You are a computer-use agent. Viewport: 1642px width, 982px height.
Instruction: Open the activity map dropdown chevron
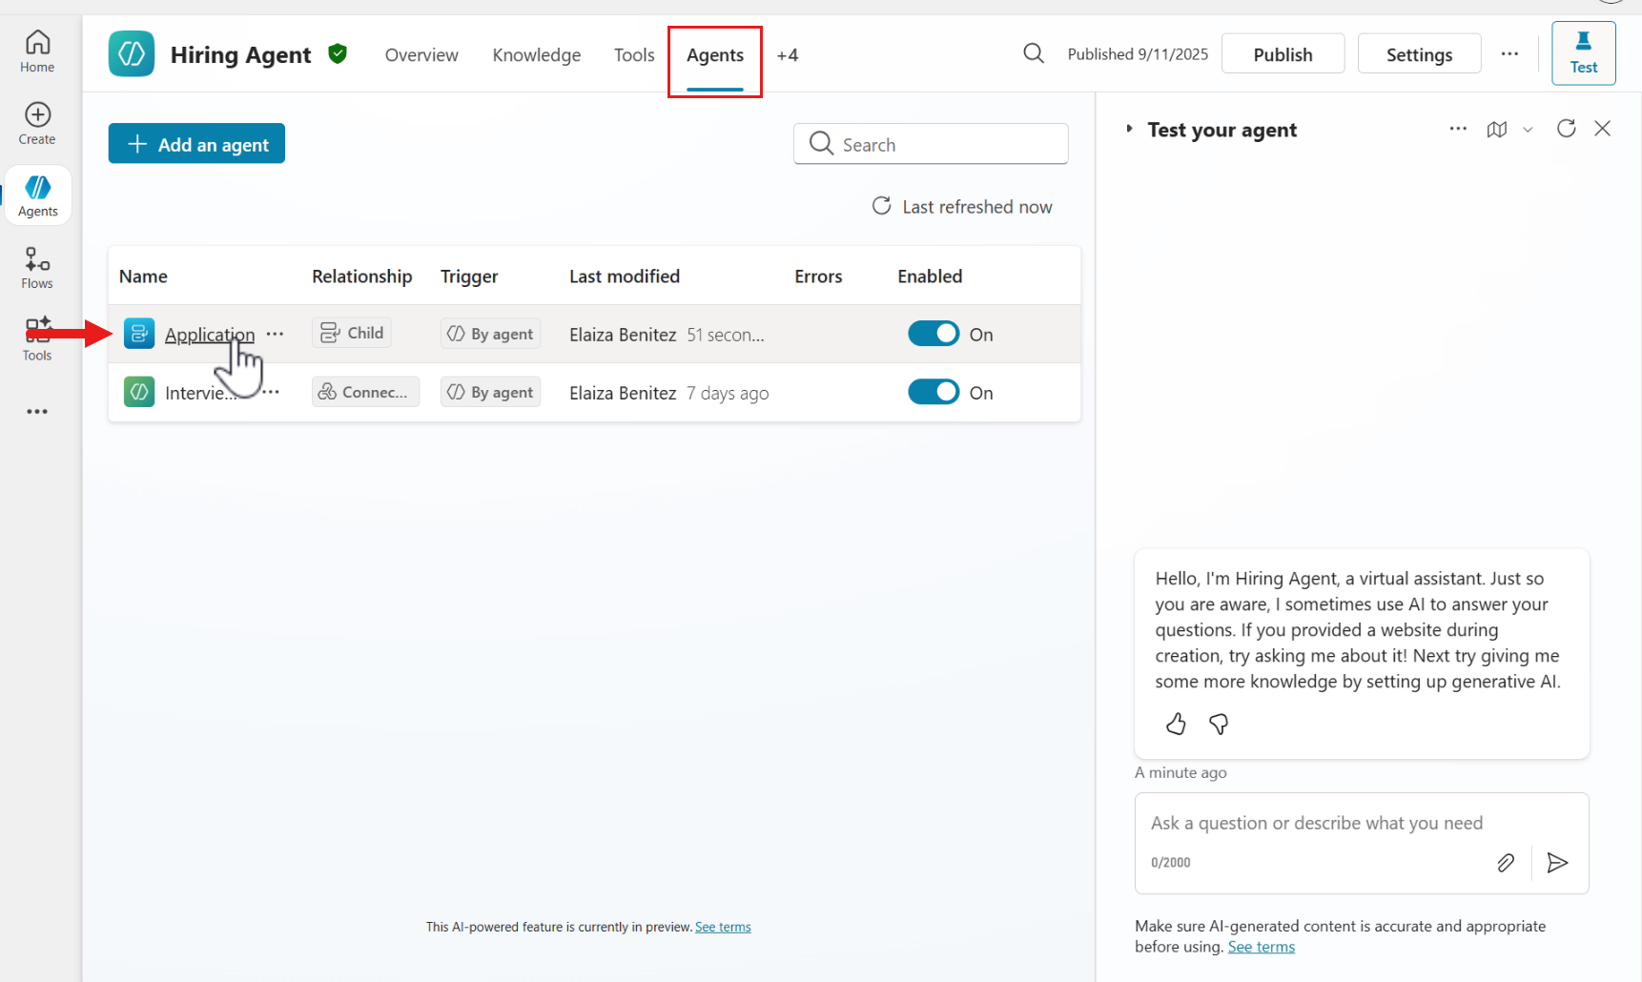[1528, 130]
